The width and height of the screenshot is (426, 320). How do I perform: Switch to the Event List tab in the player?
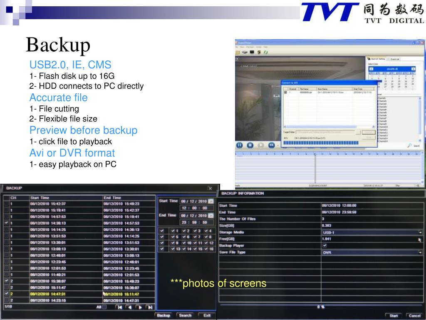point(394,59)
